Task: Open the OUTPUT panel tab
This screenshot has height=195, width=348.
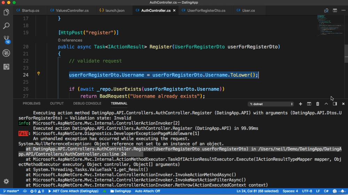Action: pos(57,104)
